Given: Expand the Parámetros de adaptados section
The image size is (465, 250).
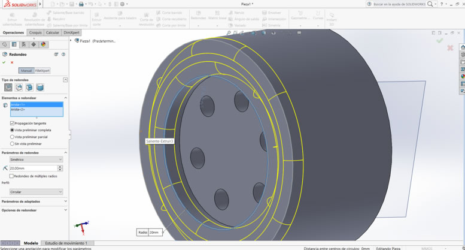Looking at the screenshot, I should [x=66, y=201].
